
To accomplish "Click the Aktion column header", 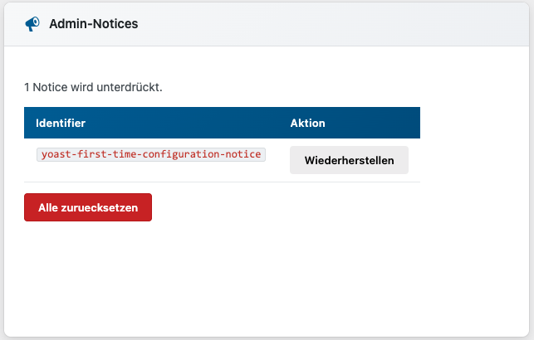I will click(x=307, y=123).
